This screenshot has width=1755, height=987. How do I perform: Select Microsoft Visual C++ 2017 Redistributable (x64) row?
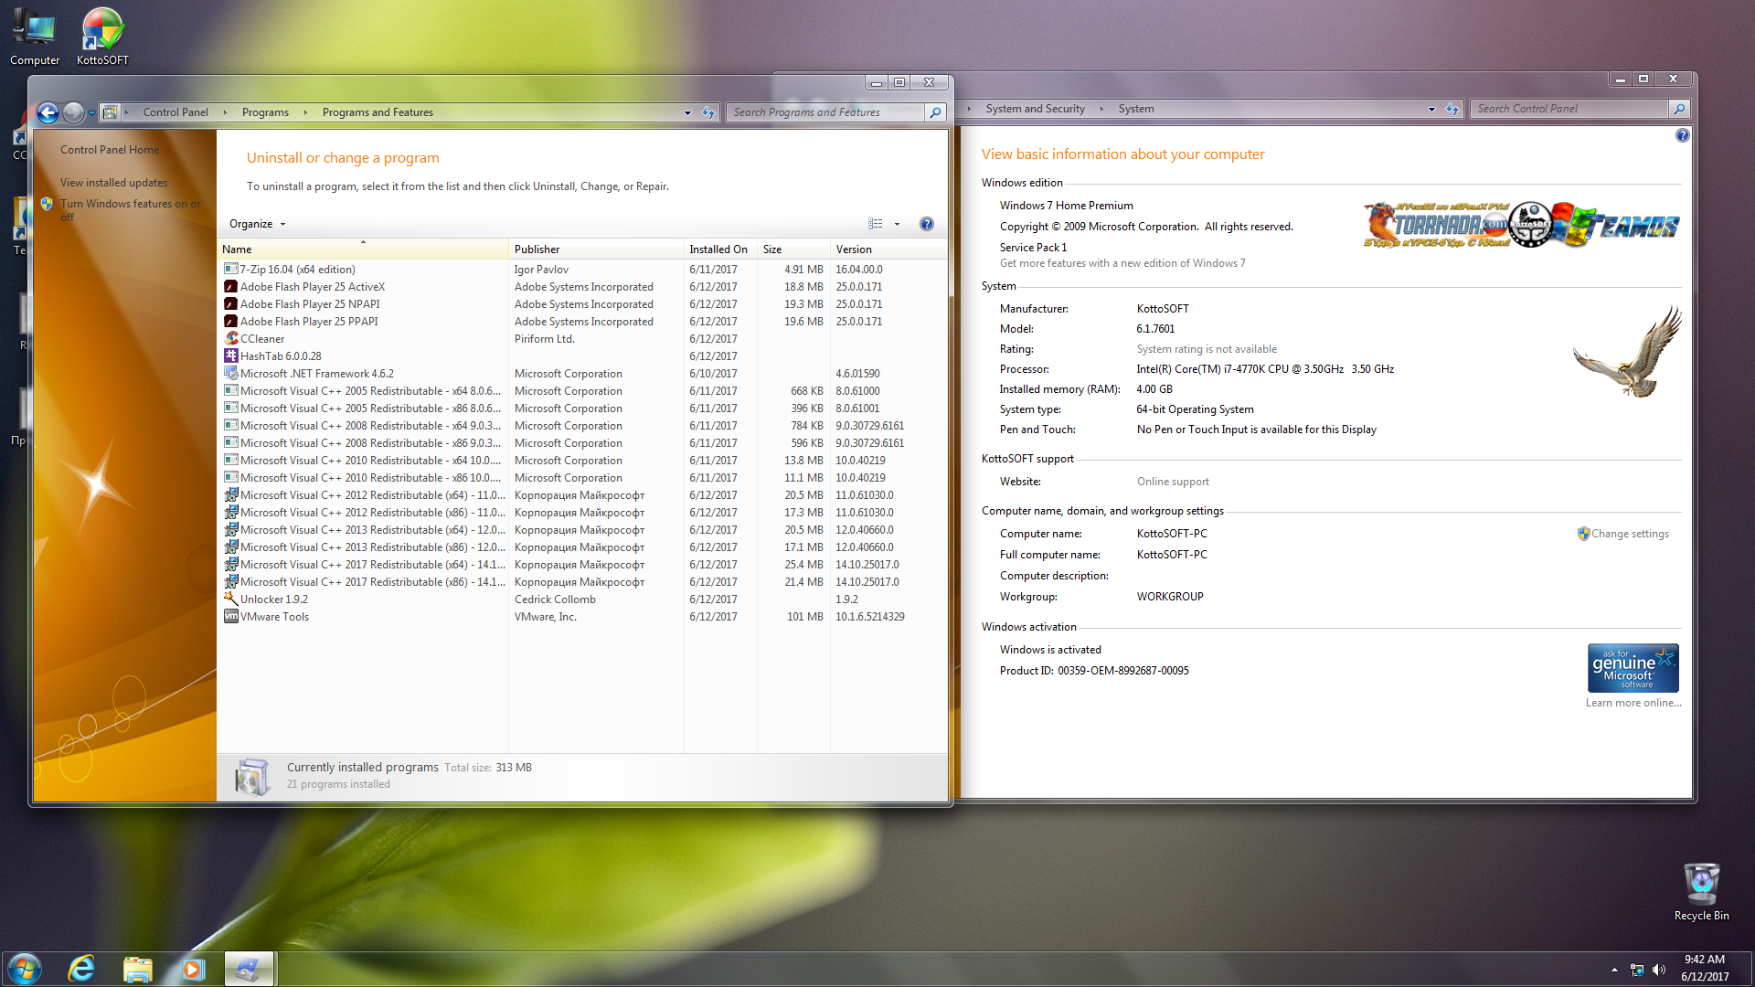[582, 565]
